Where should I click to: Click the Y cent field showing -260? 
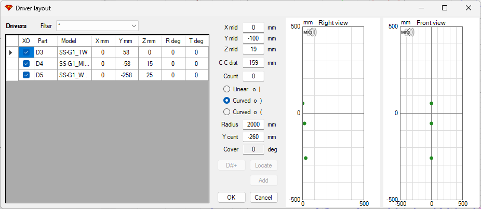253,137
